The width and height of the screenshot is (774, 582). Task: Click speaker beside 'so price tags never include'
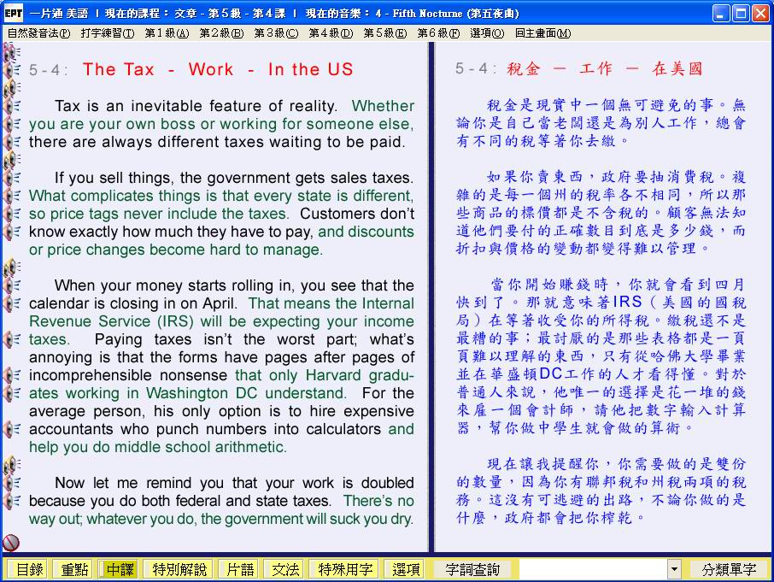click(13, 214)
